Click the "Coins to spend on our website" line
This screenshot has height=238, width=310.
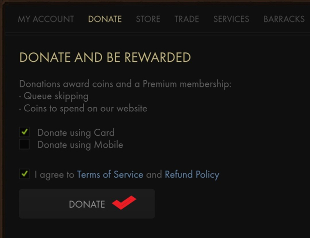coord(83,108)
